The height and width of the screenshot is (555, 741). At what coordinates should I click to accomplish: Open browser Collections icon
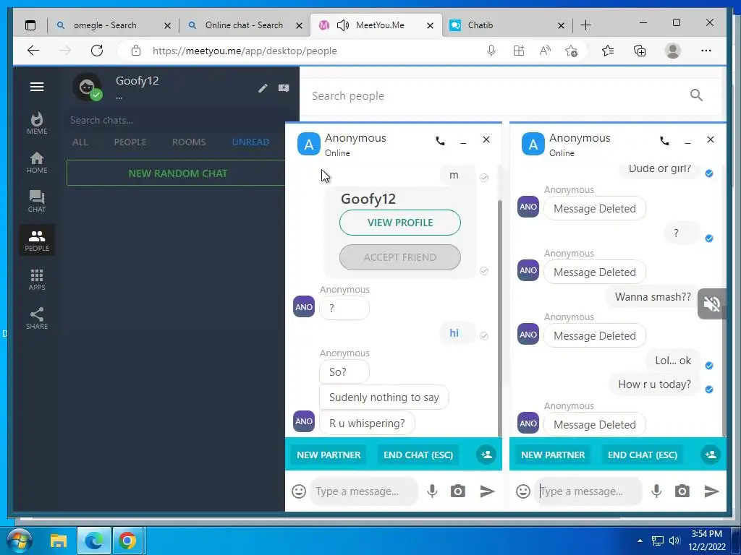click(x=640, y=51)
